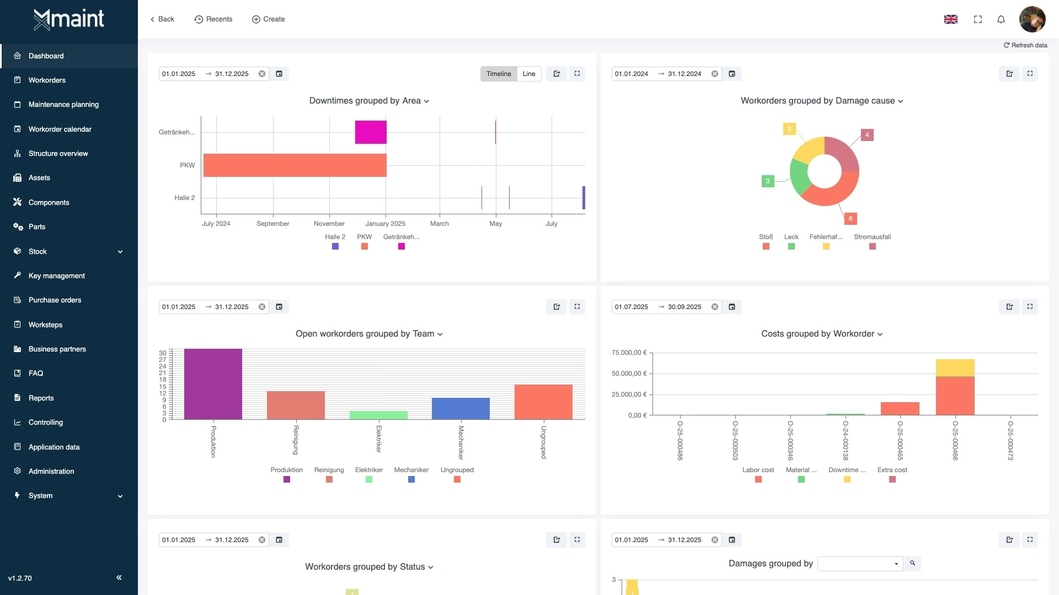The height and width of the screenshot is (595, 1059).
Task: Select the Timeline view toggle
Action: click(499, 74)
